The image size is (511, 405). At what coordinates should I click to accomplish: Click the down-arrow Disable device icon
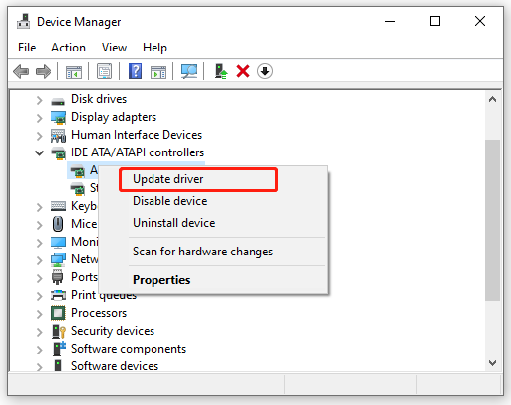click(x=265, y=71)
